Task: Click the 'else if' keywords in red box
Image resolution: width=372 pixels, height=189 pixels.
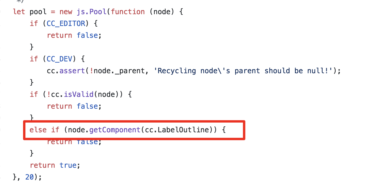Action: pos(44,130)
